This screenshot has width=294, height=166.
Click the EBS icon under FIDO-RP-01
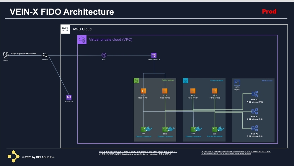[143, 129]
